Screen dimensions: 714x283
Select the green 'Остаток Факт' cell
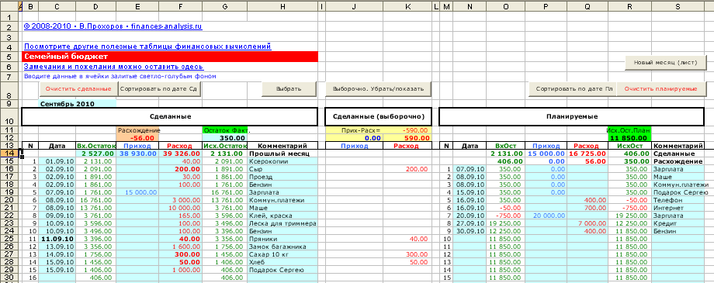click(225, 130)
